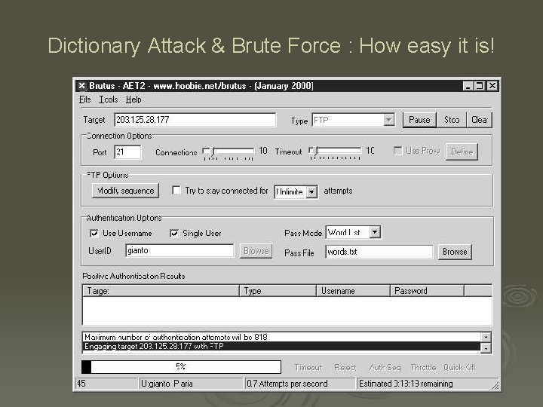Click the Pass File words.txt field
Screen dimensions: 543x407
379,252
